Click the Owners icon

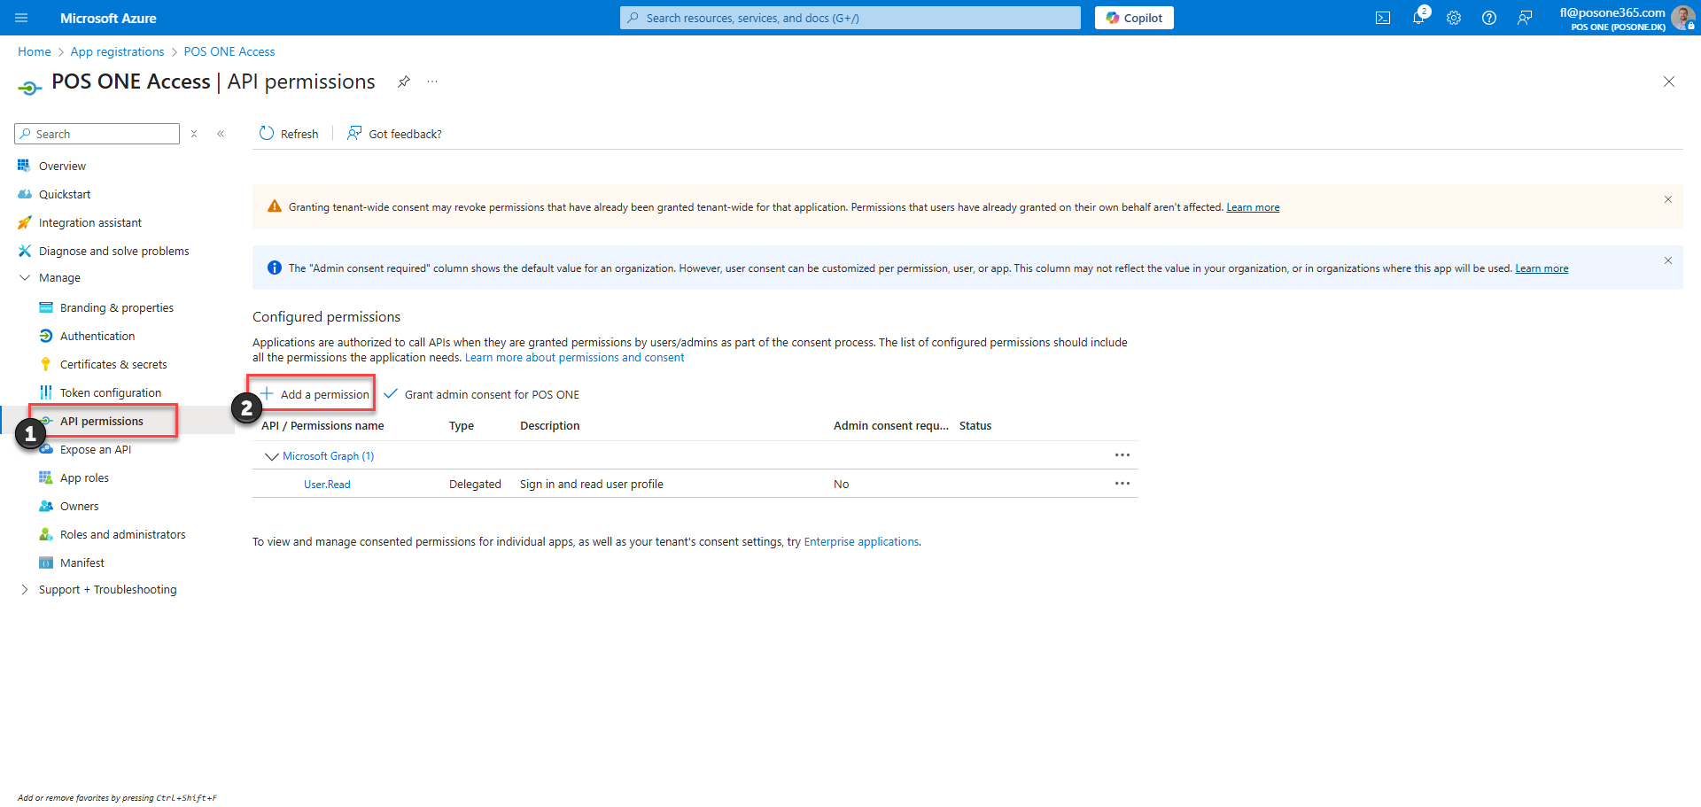point(46,506)
